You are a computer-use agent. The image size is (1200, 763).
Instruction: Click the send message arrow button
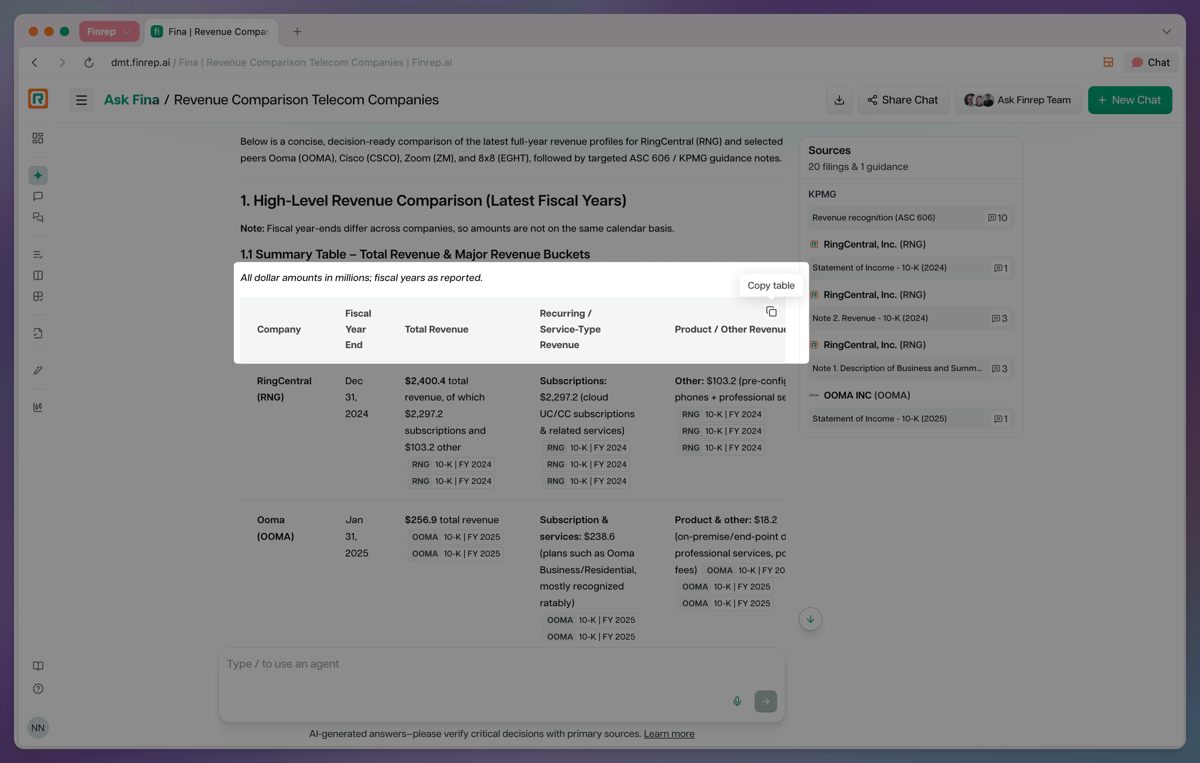(765, 701)
